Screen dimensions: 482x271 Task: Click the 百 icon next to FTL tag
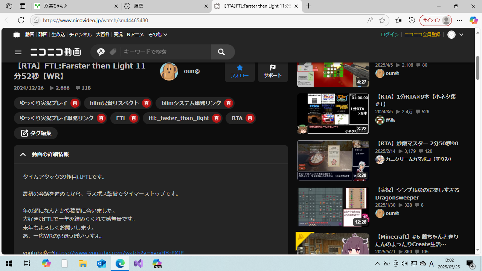point(134,118)
